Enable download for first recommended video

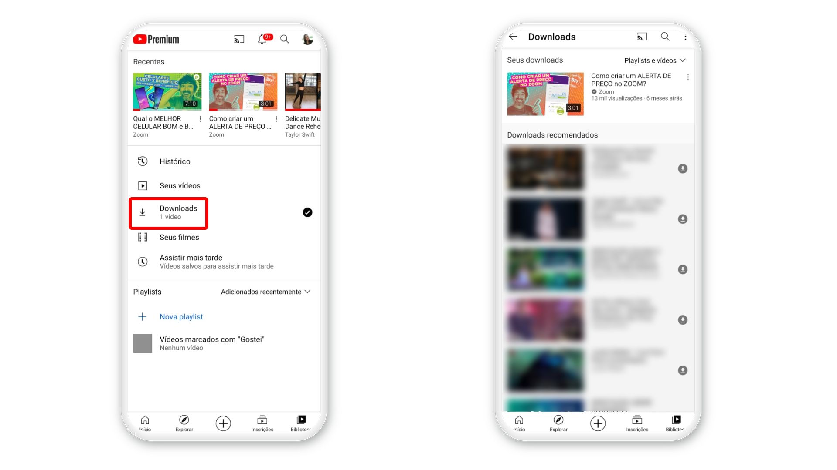683,169
